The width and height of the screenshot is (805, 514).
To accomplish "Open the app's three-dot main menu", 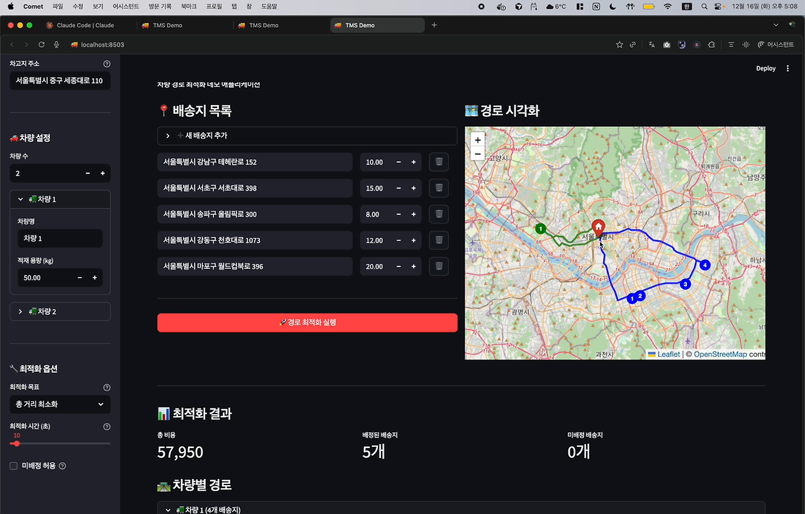I will pos(788,68).
